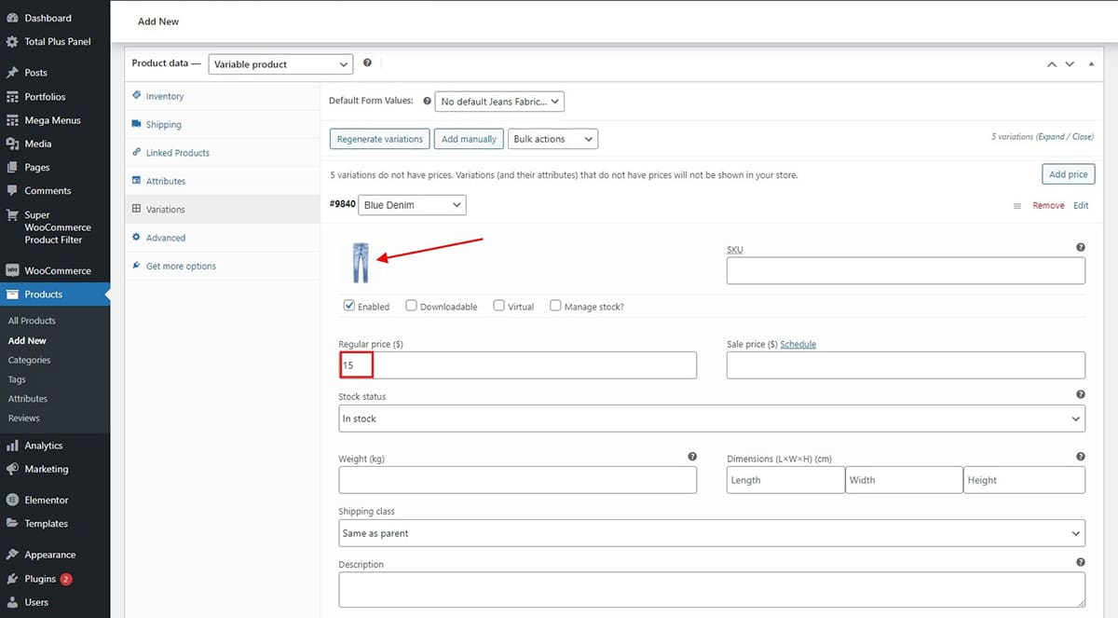Viewport: 1118px width, 618px height.
Task: Click the Templates folder icon
Action: (12, 524)
